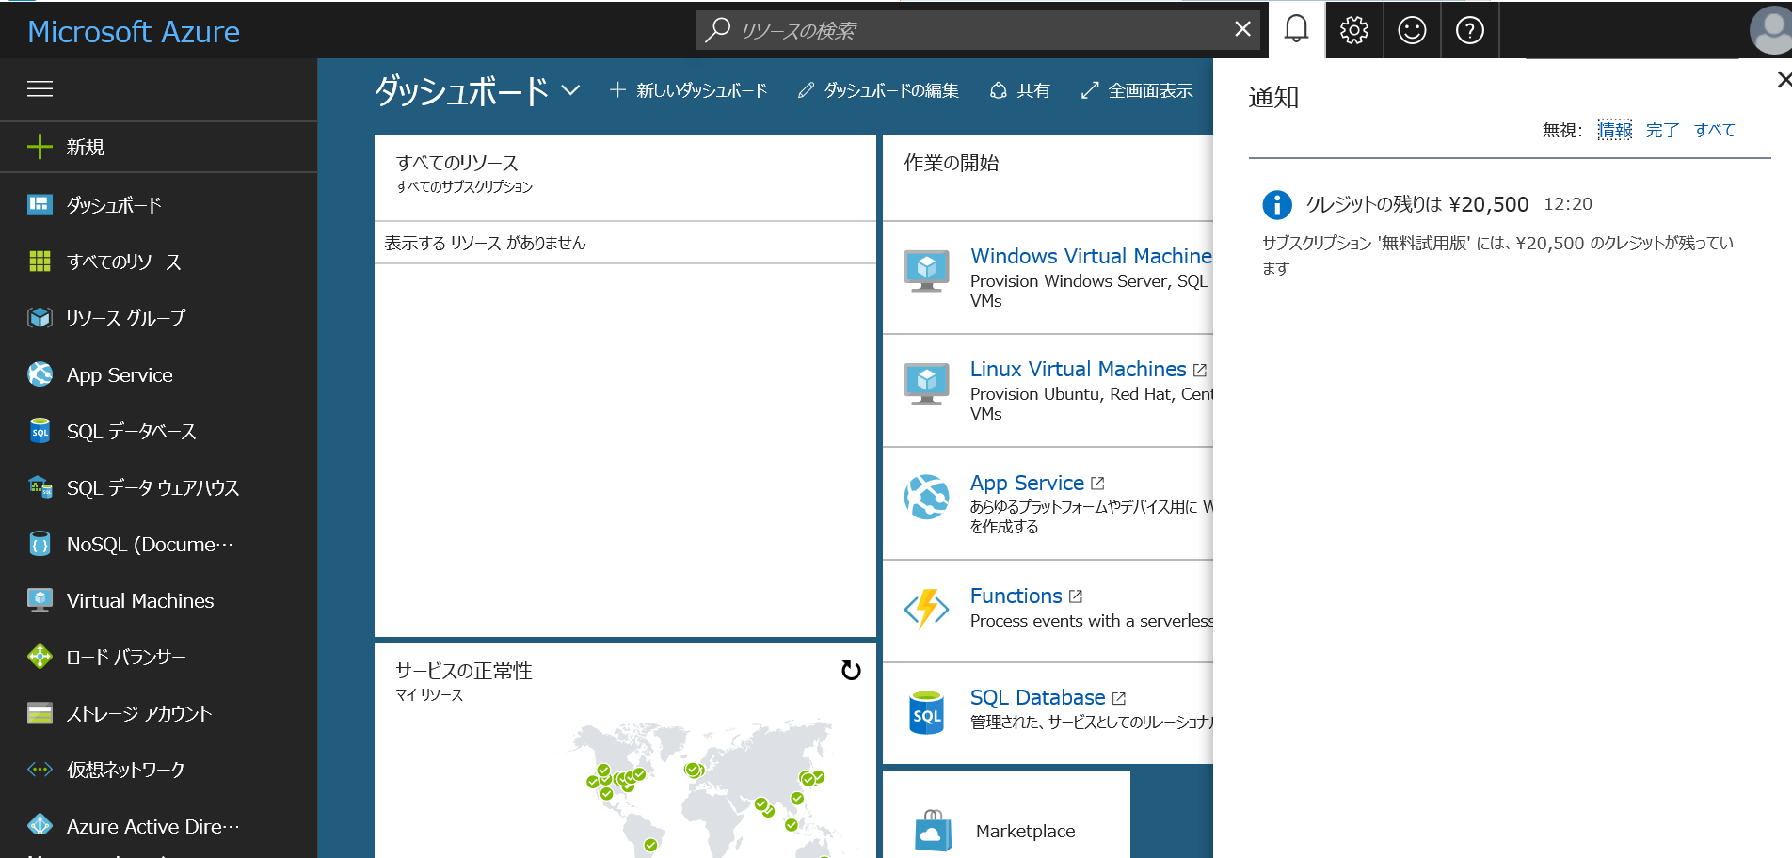Screen dimensions: 1792x858
Task: Click the feedback smiley icon
Action: [1412, 30]
